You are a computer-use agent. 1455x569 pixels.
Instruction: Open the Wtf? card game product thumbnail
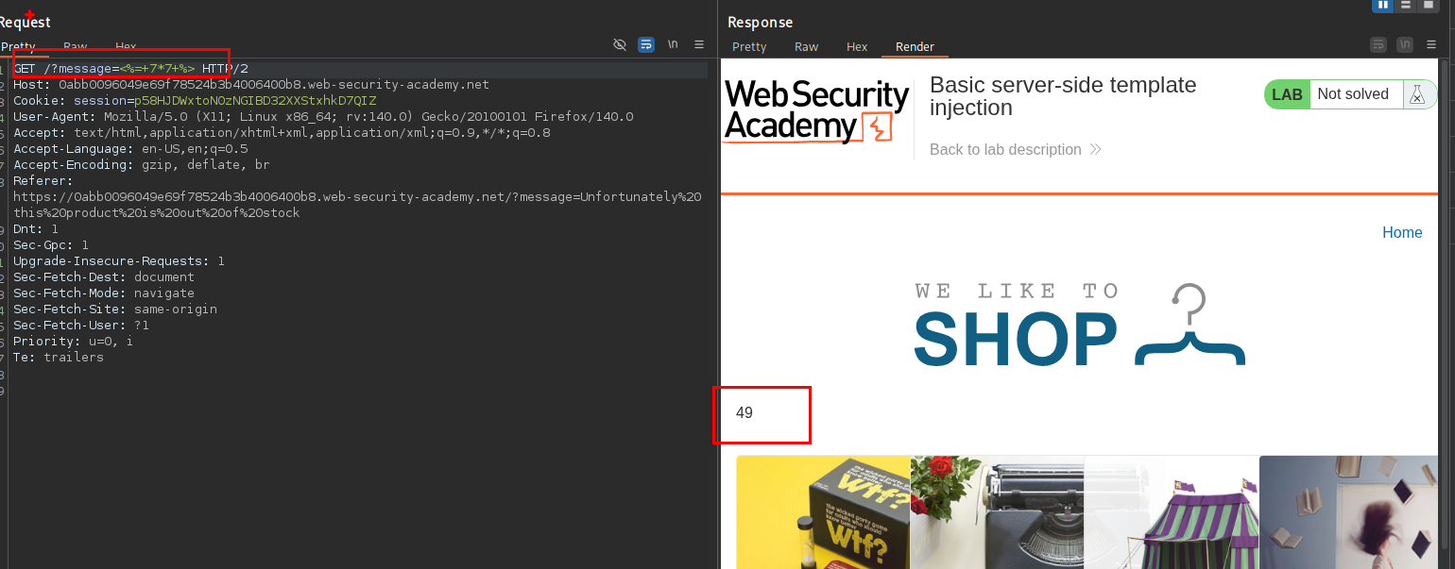click(823, 512)
